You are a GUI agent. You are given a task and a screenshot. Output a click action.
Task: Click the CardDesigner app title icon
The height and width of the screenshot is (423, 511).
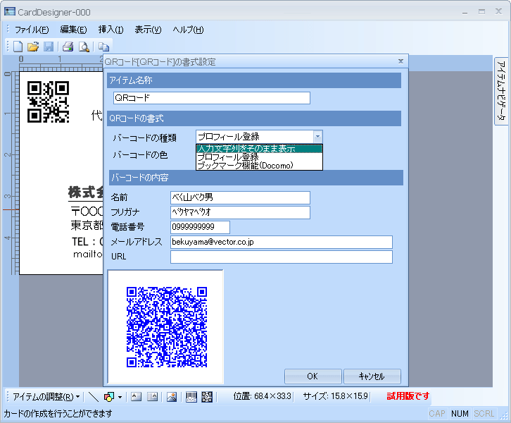coord(9,12)
